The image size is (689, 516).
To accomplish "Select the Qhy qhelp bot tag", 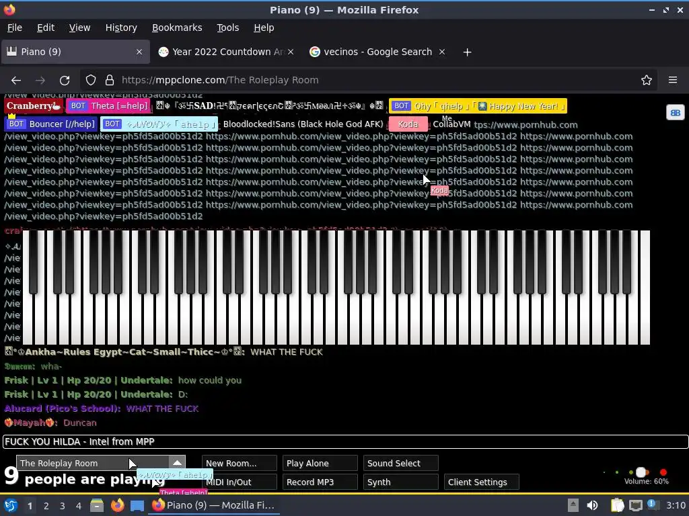I will click(478, 105).
